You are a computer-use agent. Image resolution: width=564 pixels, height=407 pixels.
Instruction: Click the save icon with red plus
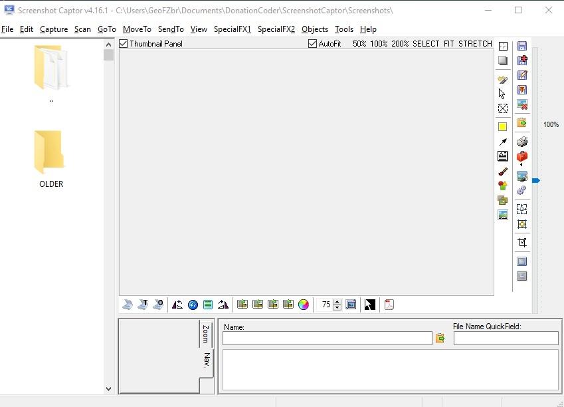point(522,60)
